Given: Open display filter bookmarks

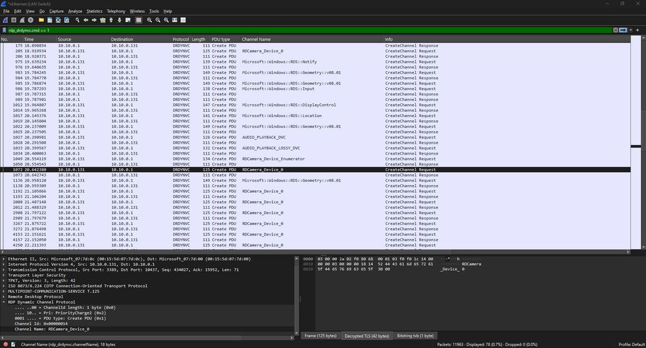Looking at the screenshot, I should [5, 30].
